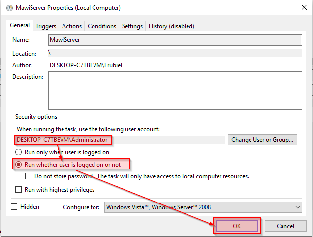This screenshot has width=313, height=237.
Task: Open the Triggers tab
Action: pyautogui.click(x=46, y=26)
